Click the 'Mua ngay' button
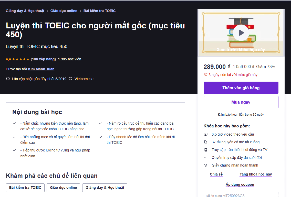 coord(241,102)
